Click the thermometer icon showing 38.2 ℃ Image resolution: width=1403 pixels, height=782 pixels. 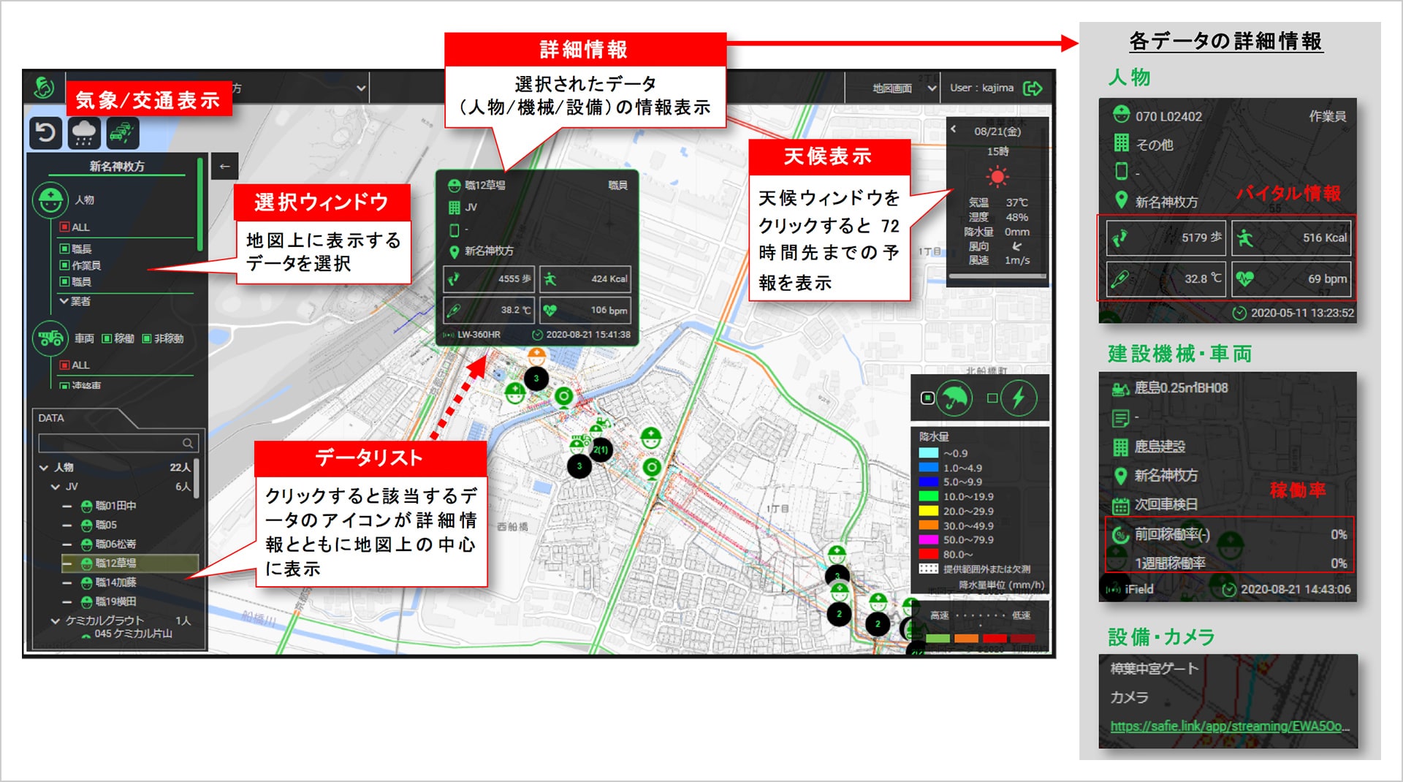click(454, 310)
